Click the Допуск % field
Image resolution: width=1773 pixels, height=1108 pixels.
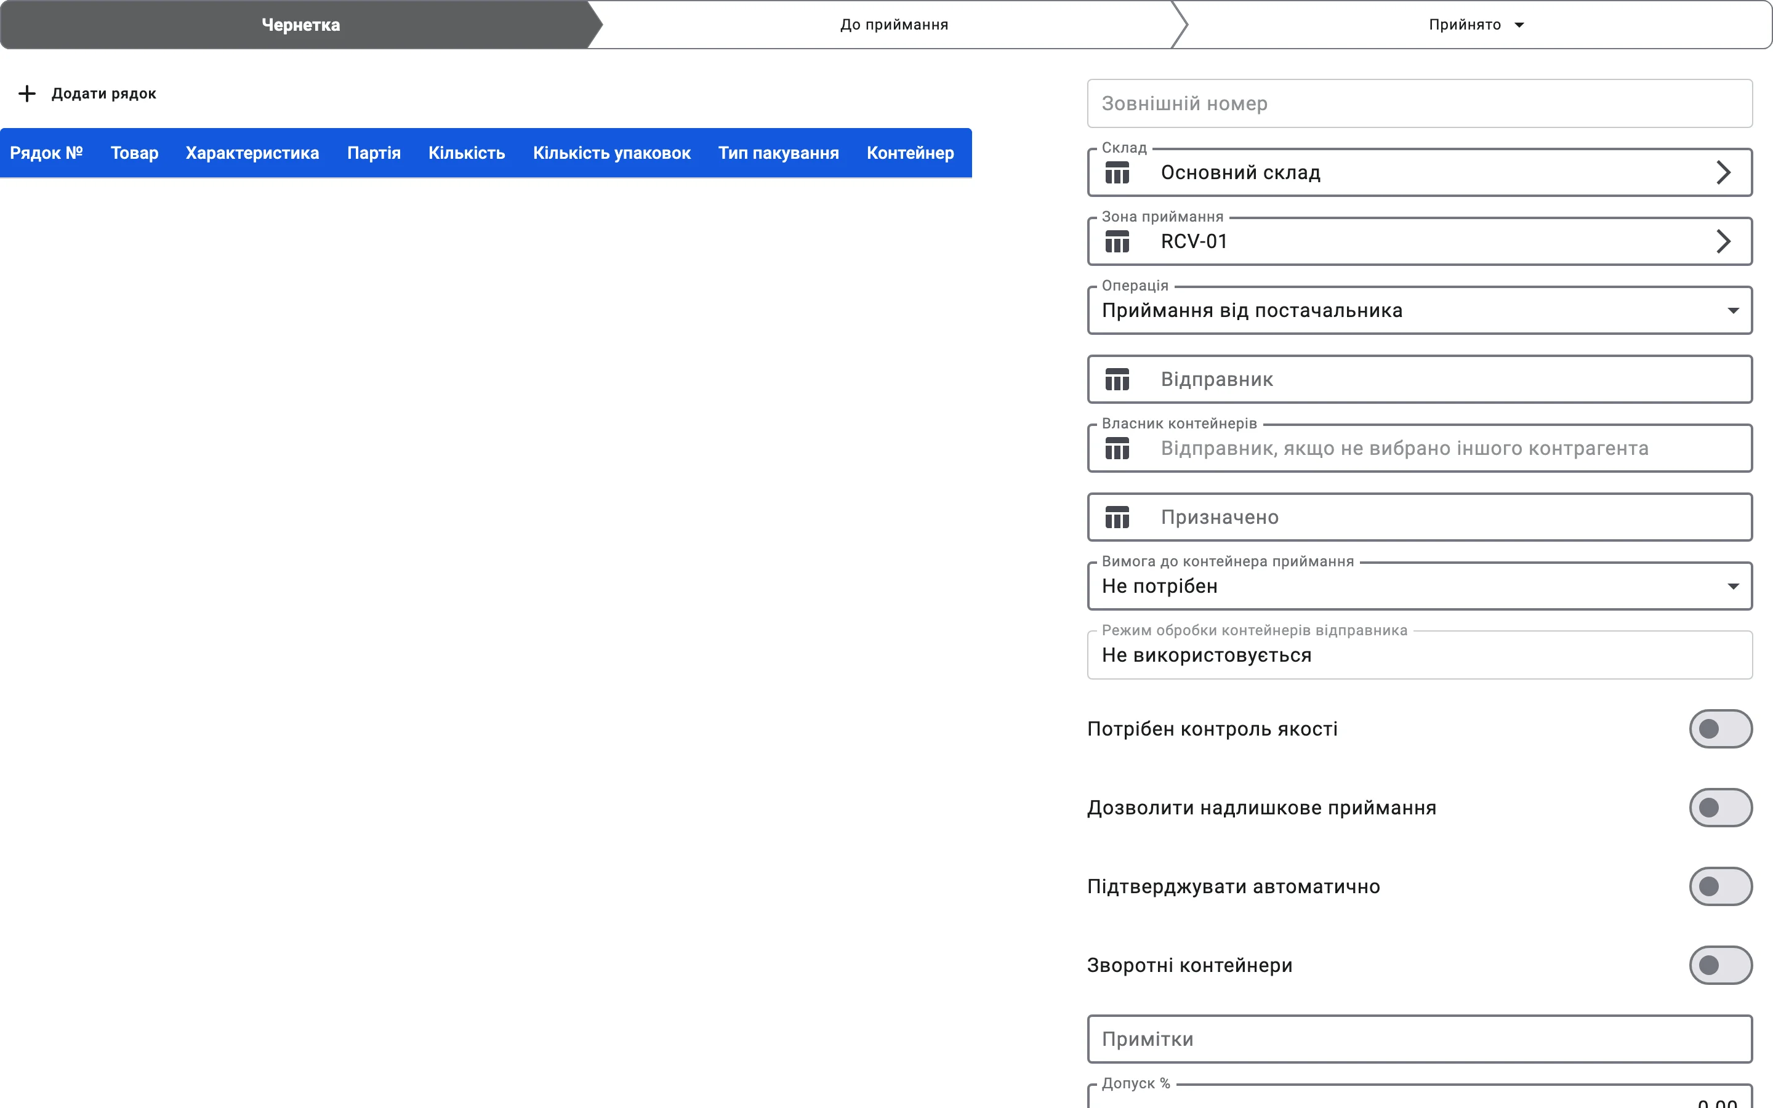[x=1419, y=1098]
